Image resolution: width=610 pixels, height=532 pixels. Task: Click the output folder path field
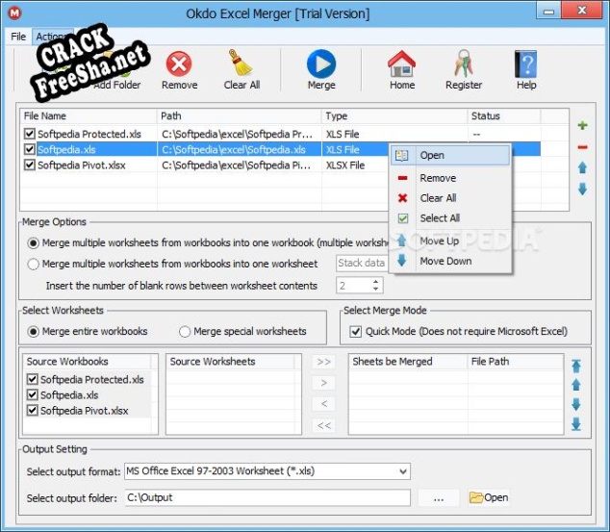tap(266, 497)
